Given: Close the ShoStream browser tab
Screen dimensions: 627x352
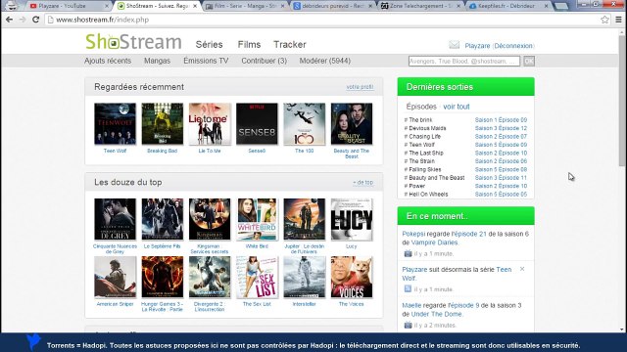Looking at the screenshot, I should [195, 6].
